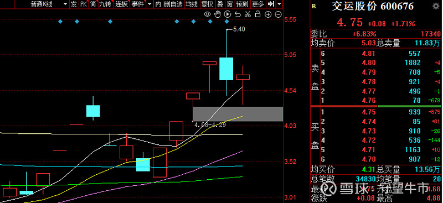The height and width of the screenshot is (203, 443).
Task: Select the hand pan tool
Action: click(x=218, y=14)
